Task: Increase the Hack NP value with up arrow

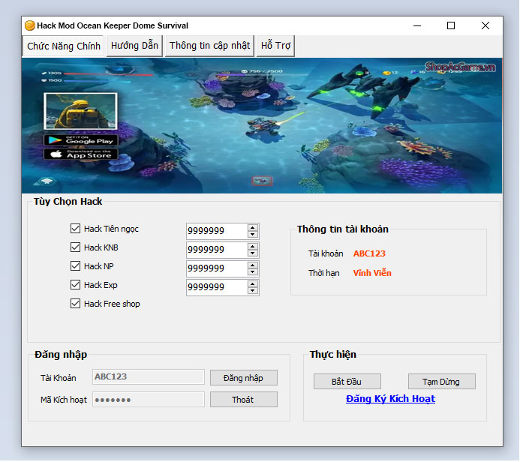Action: 253,265
